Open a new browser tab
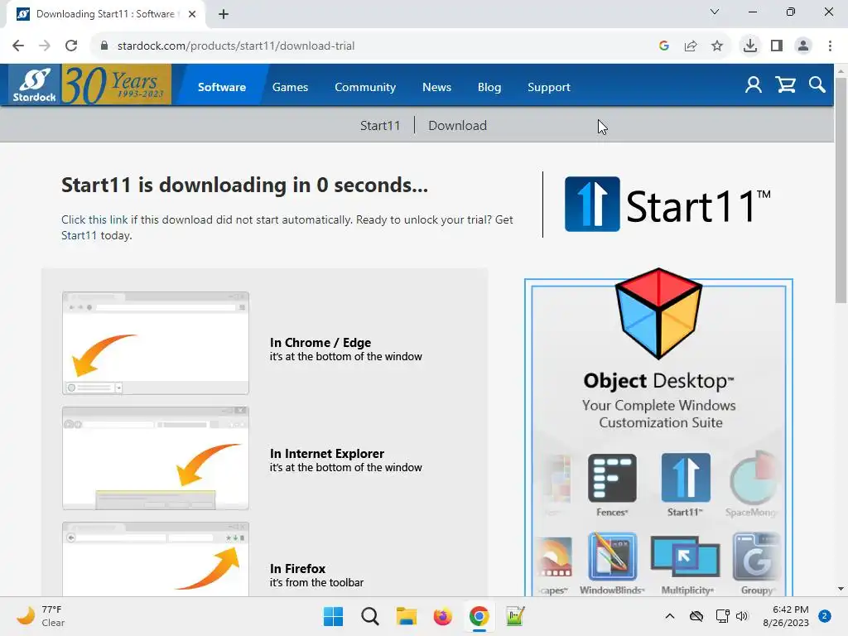848x636 pixels. pos(224,14)
